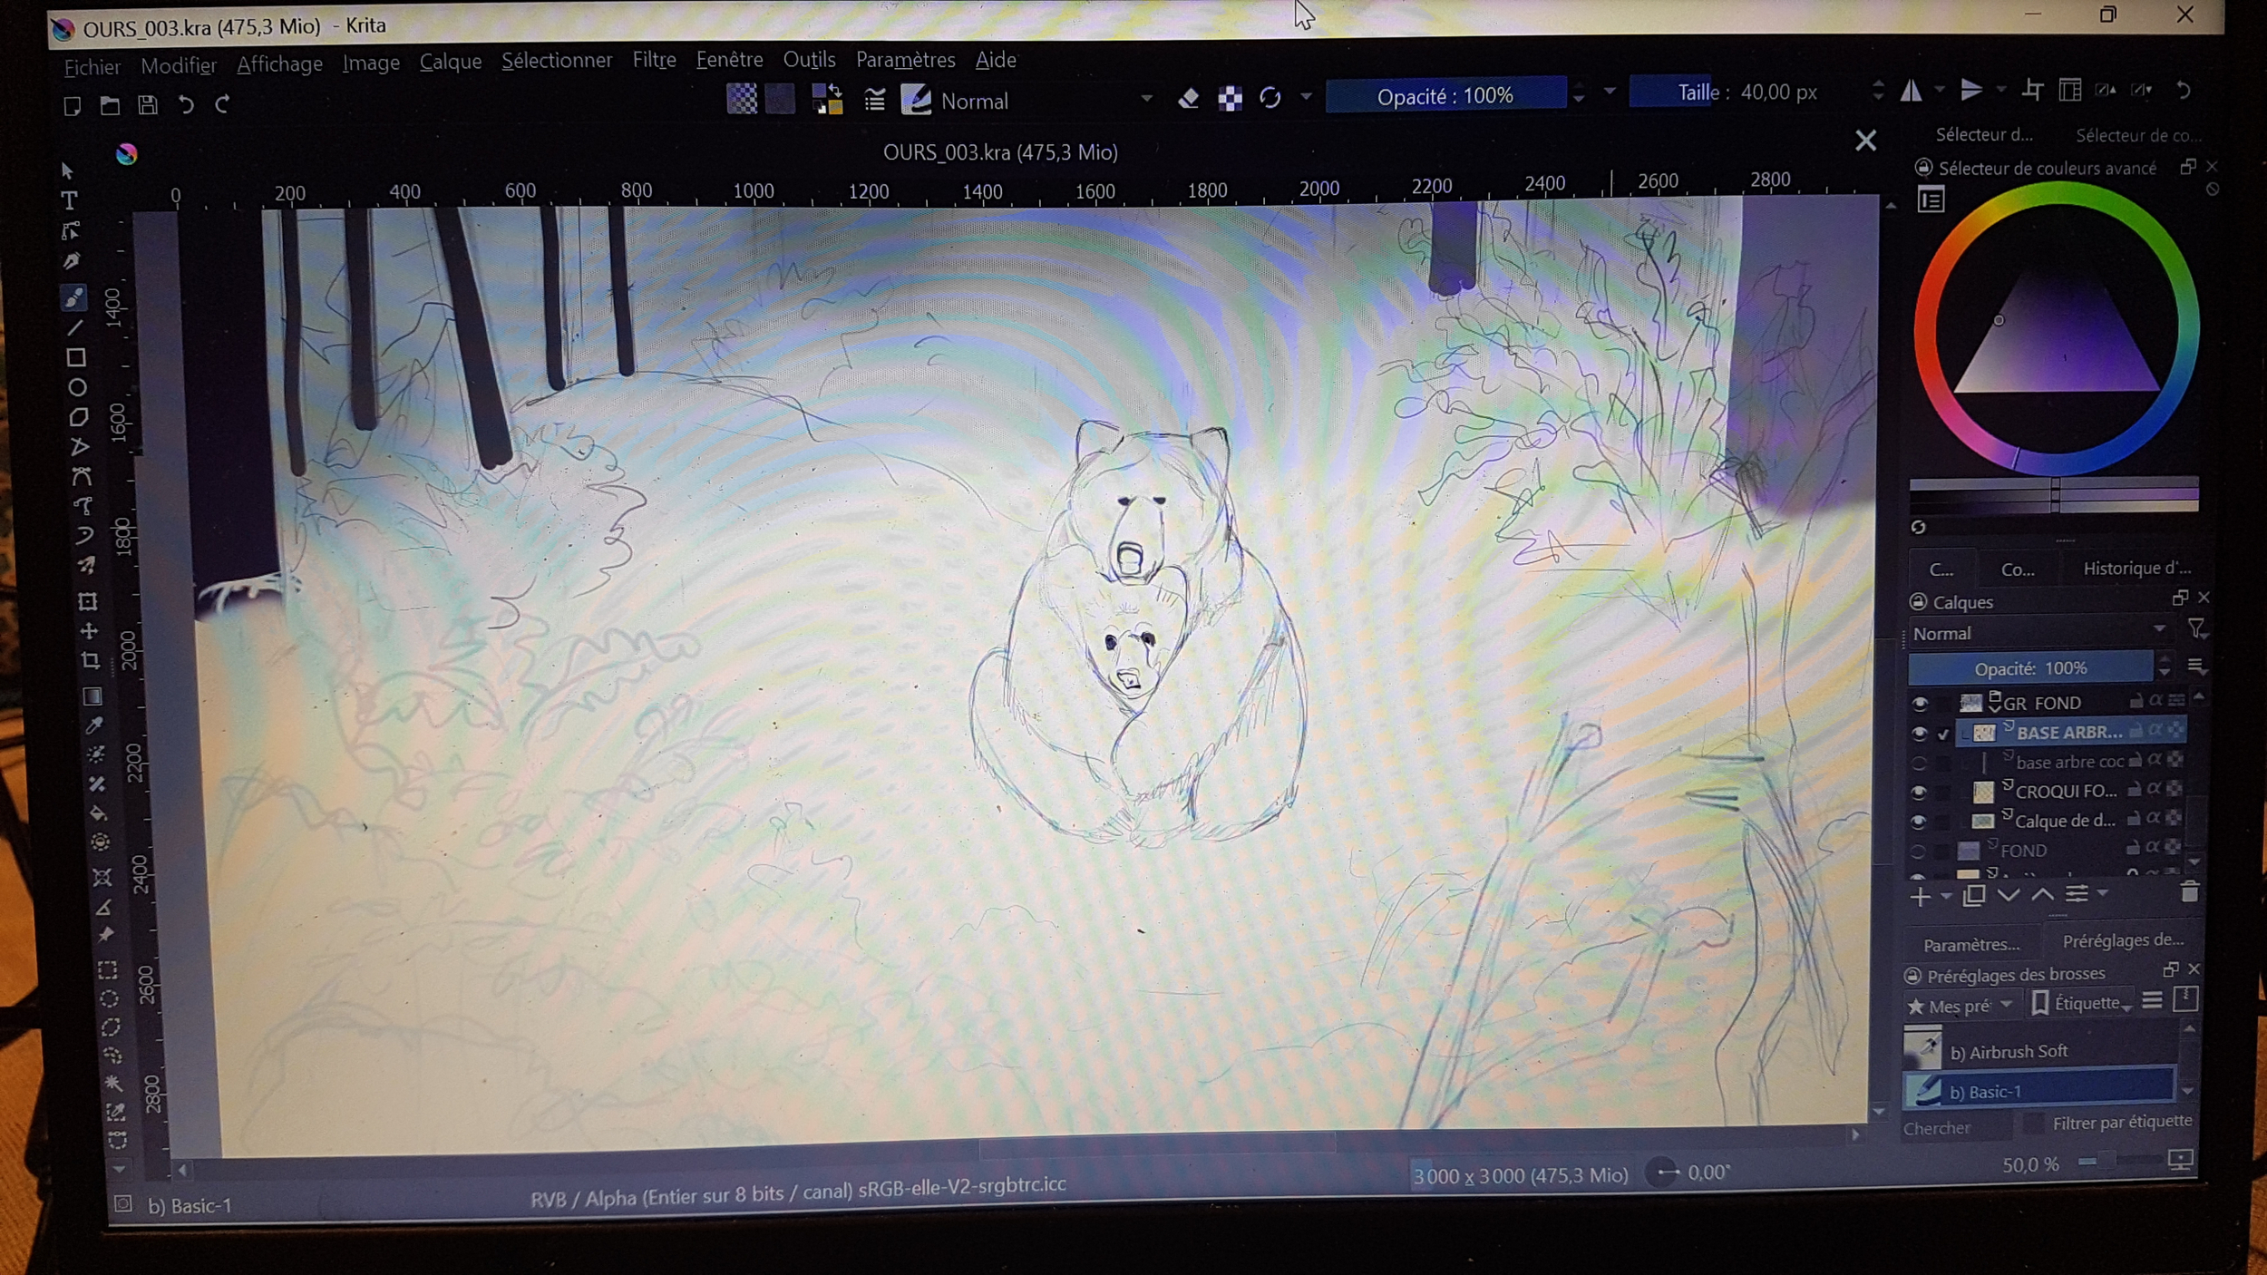The width and height of the screenshot is (2267, 1275).
Task: Toggle visibility of CROQUI FO... layer
Action: (x=1918, y=792)
